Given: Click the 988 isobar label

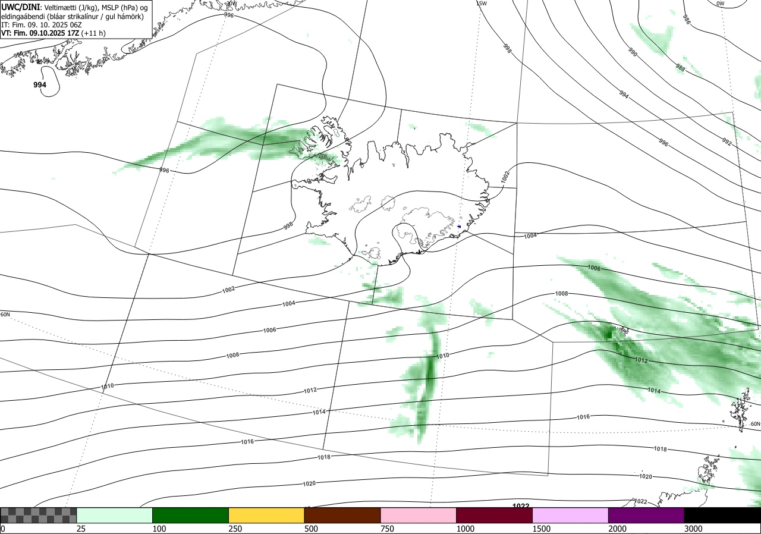Looking at the screenshot, I should (680, 68).
